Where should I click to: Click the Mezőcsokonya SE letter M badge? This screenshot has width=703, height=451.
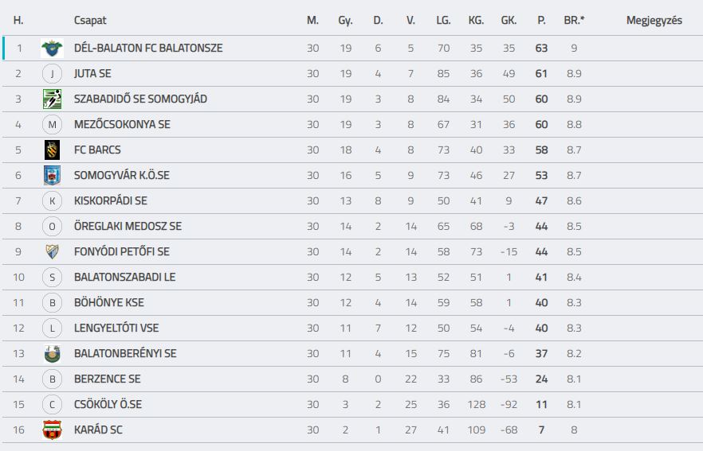pos(52,124)
